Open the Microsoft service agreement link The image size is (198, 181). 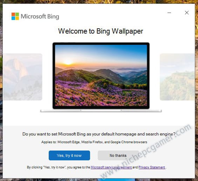[111, 167]
